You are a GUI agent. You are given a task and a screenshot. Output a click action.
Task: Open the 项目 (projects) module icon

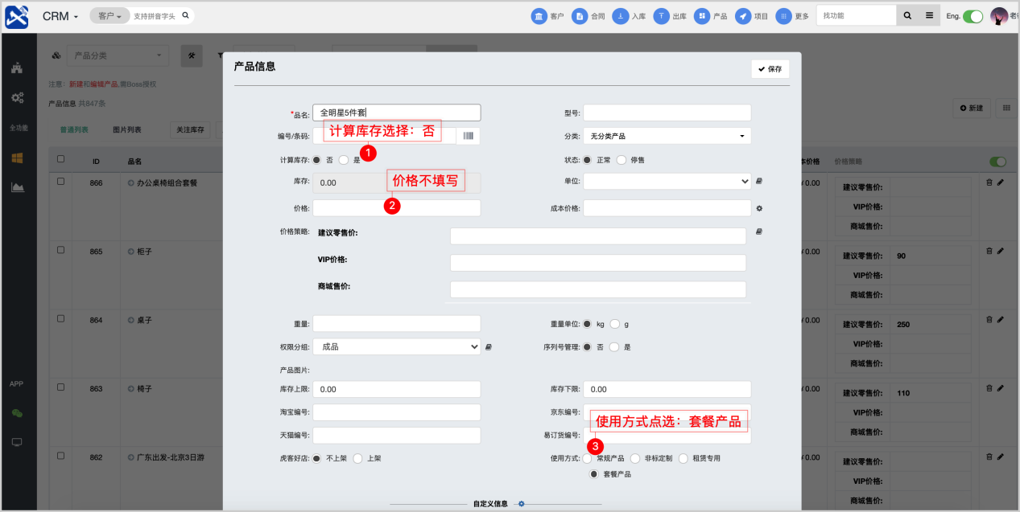click(743, 16)
